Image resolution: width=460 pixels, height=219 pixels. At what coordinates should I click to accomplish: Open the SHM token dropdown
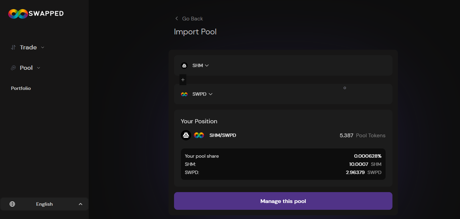tap(201, 65)
